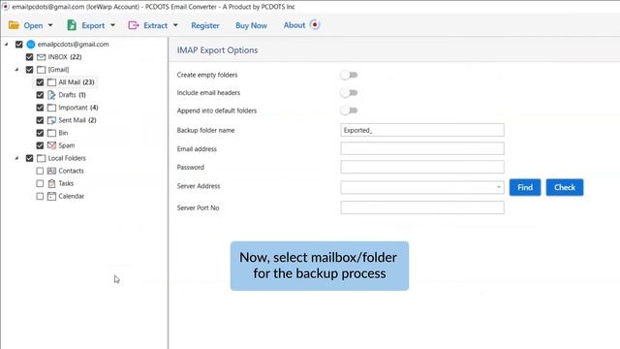Open the About menu item
Image resolution: width=620 pixels, height=349 pixels.
click(x=294, y=25)
